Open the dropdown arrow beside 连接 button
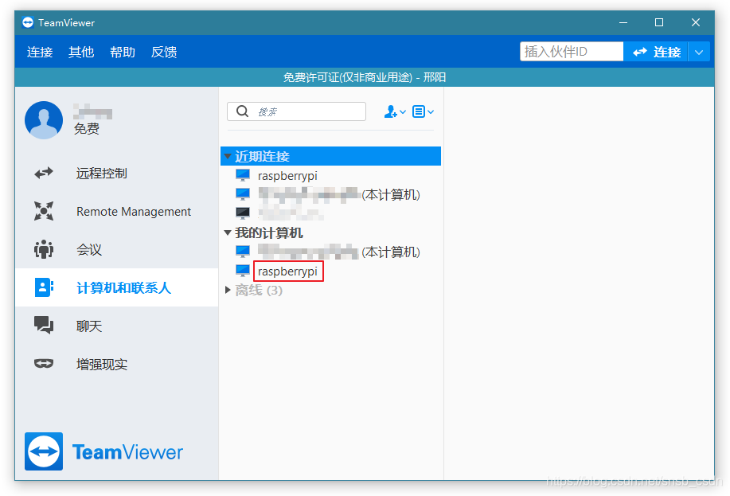 pyautogui.click(x=699, y=52)
